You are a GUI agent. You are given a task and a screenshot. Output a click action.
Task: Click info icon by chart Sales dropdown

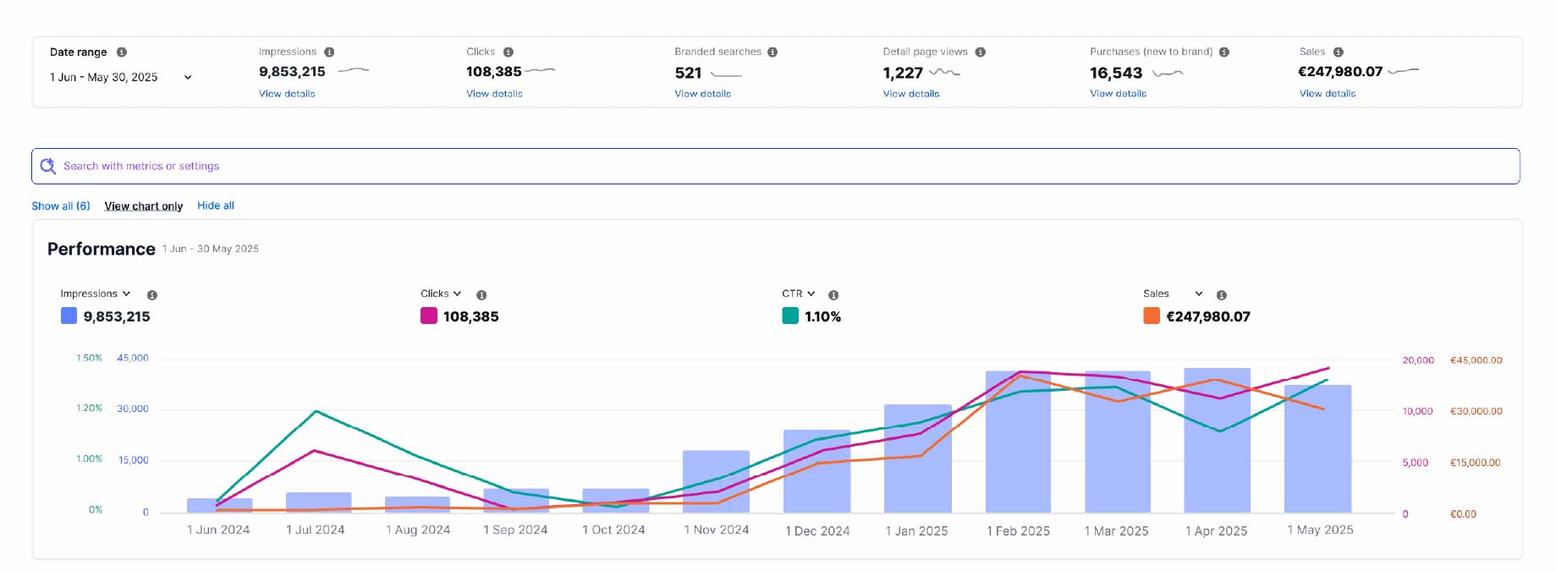[x=1222, y=295]
